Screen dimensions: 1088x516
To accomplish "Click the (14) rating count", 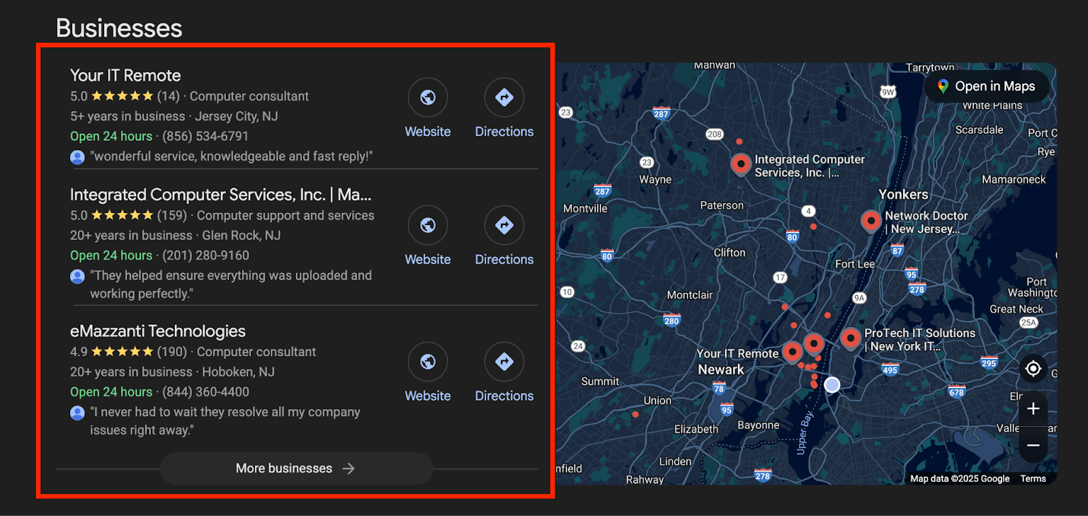I will (x=168, y=97).
